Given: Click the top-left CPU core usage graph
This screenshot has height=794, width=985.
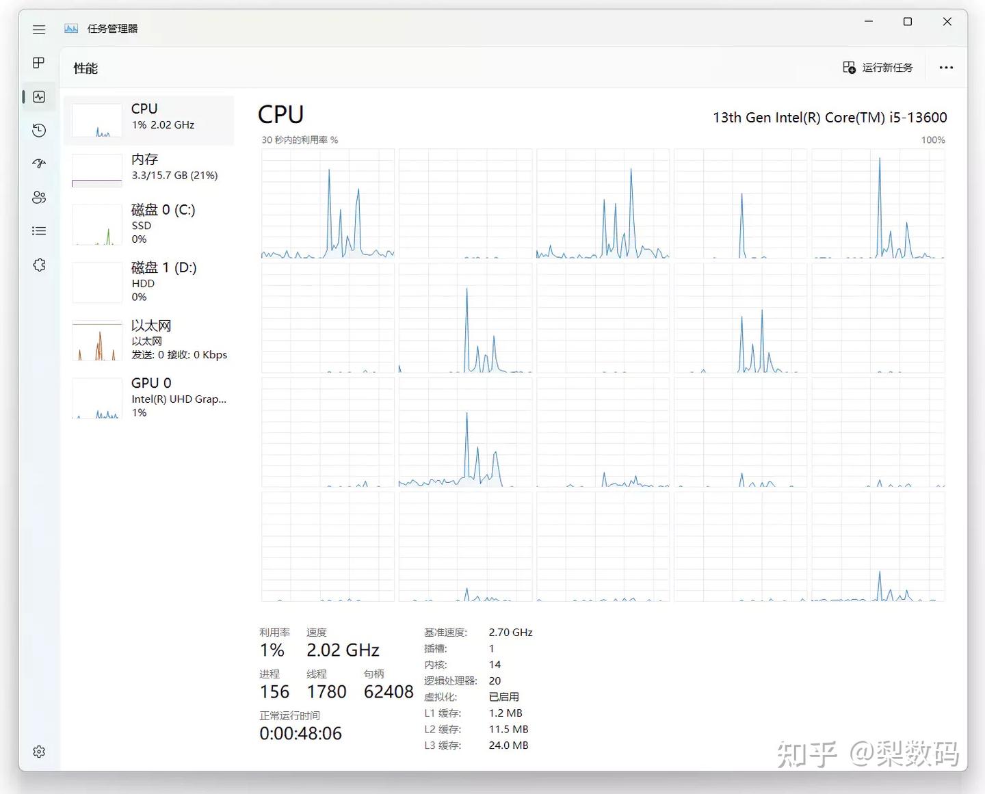Looking at the screenshot, I should [x=327, y=204].
